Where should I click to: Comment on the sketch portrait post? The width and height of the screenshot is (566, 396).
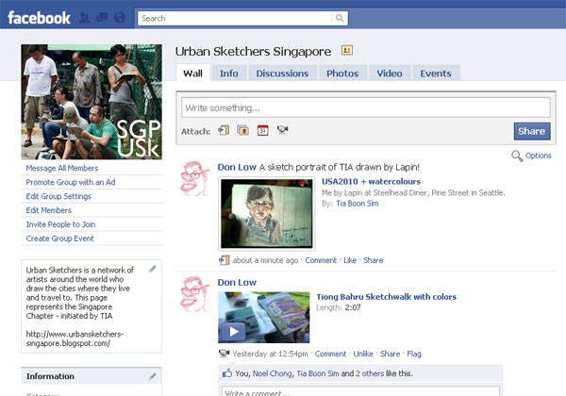(321, 260)
